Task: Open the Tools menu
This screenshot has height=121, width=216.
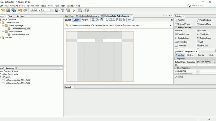Action: tap(63, 6)
